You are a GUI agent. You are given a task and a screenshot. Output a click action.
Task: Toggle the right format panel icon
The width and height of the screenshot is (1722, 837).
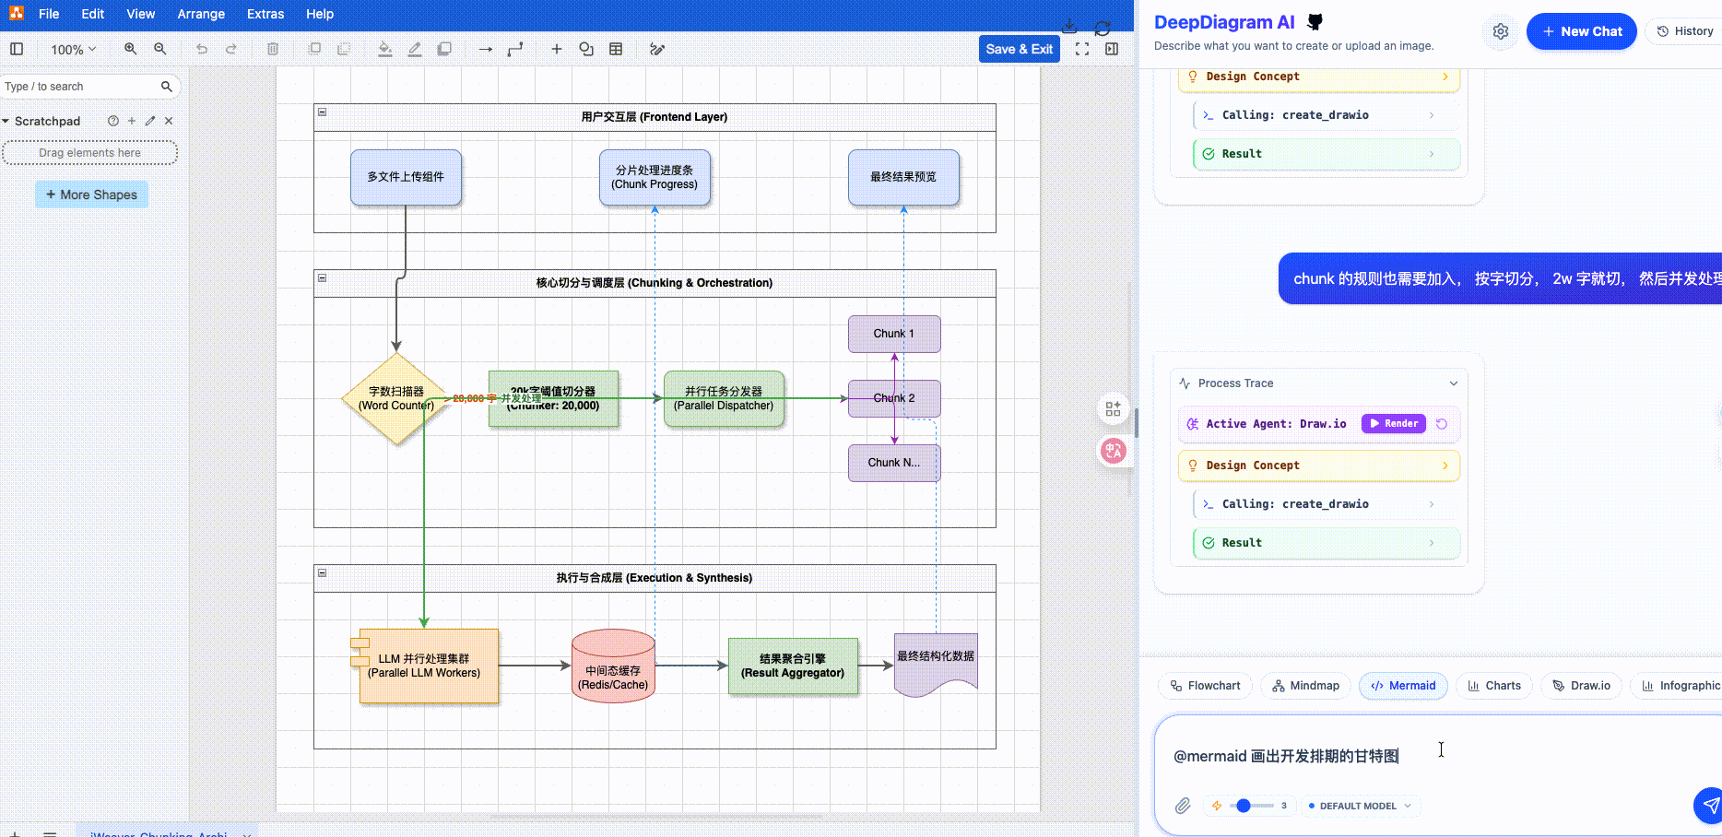[1112, 49]
